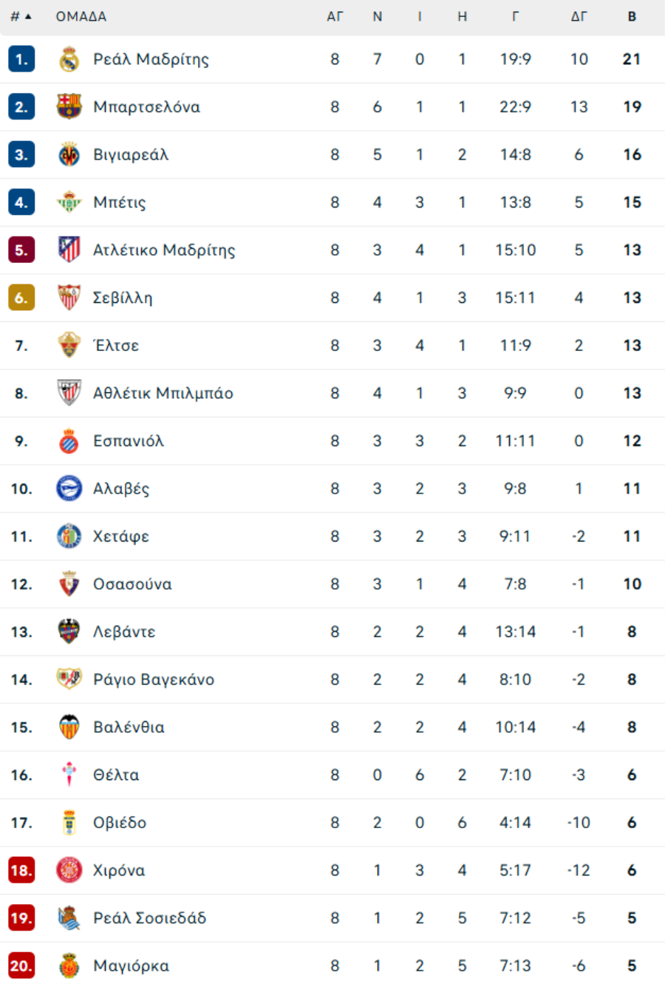
Task: Click the red position 18 badge
Action: pyautogui.click(x=21, y=870)
